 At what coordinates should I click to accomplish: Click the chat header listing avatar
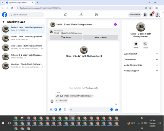coord(53,25)
